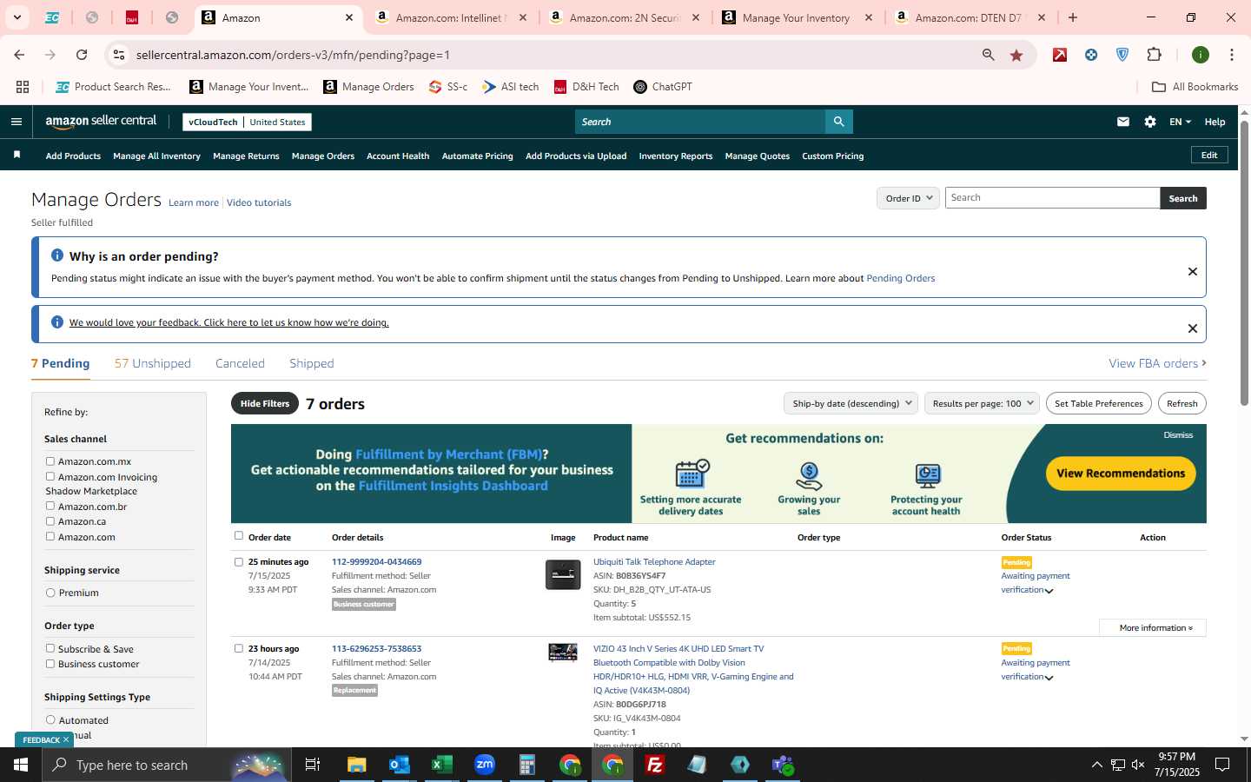This screenshot has width=1251, height=782.
Task: Open the Chrome tab search dropdown arrow
Action: pos(17,17)
